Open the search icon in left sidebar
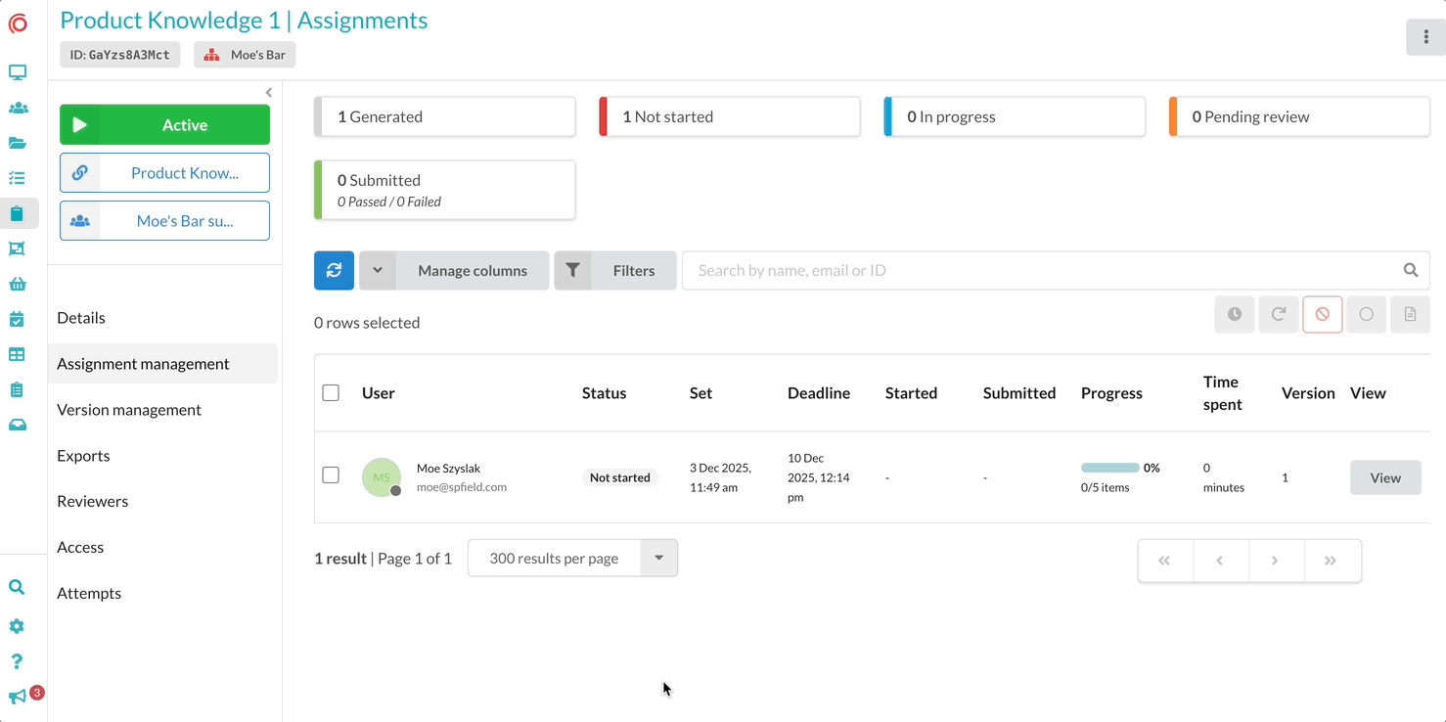Image resolution: width=1446 pixels, height=722 pixels. click(17, 588)
